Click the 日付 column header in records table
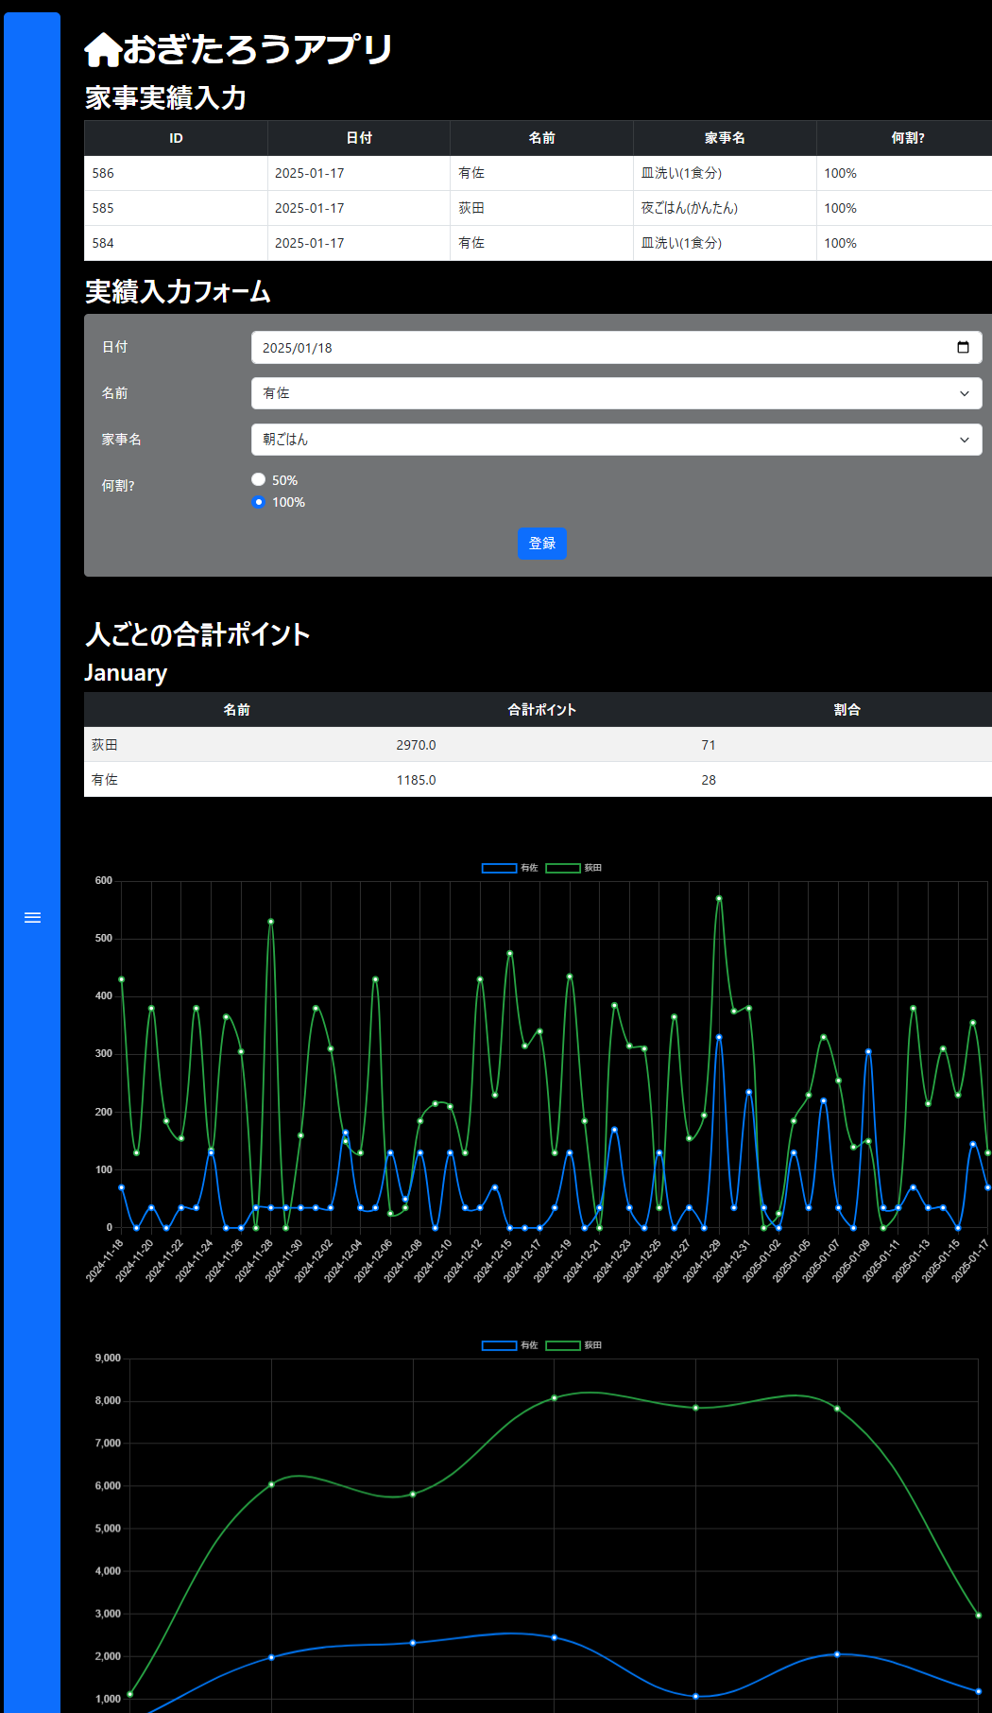The height and width of the screenshot is (1713, 992). [x=359, y=138]
